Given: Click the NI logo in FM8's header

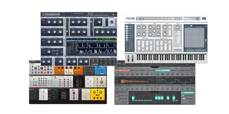Looking at the screenshot, I should click(204, 19).
